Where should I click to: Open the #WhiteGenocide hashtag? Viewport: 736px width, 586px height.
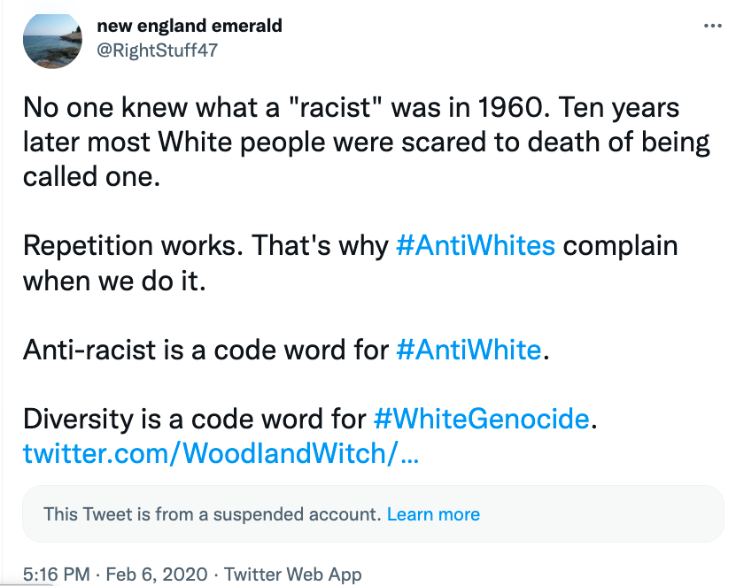point(482,419)
